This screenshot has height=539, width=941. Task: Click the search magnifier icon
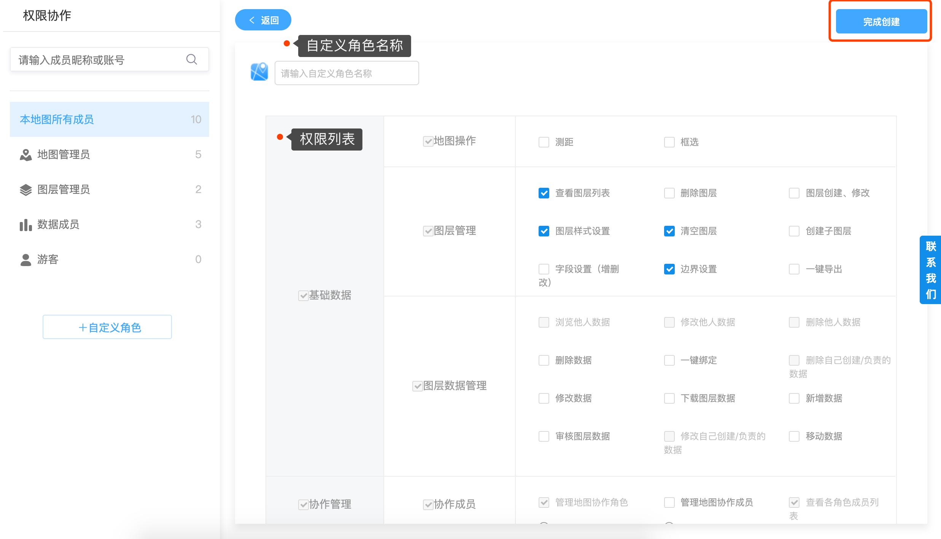point(192,59)
